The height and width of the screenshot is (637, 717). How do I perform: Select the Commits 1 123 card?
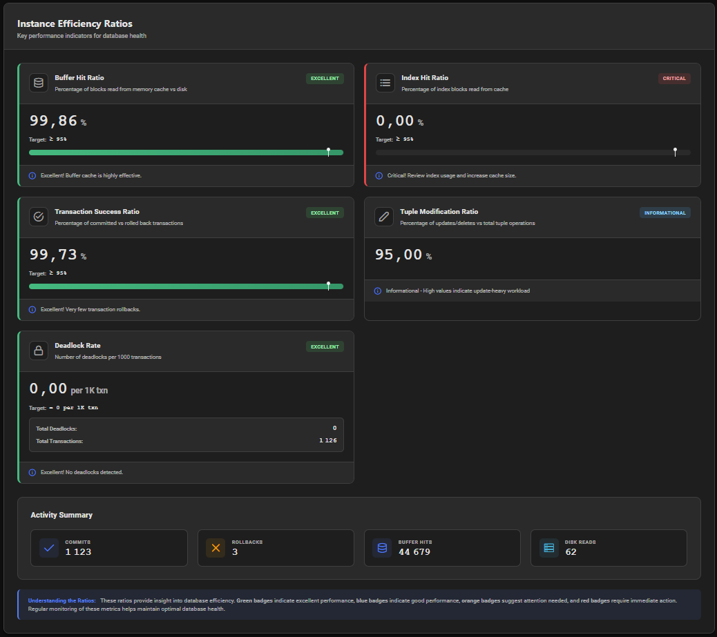coord(109,548)
